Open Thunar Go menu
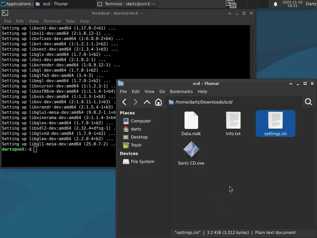 tap(162, 91)
